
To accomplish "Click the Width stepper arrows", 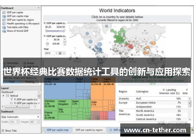I will (x=18, y=122).
